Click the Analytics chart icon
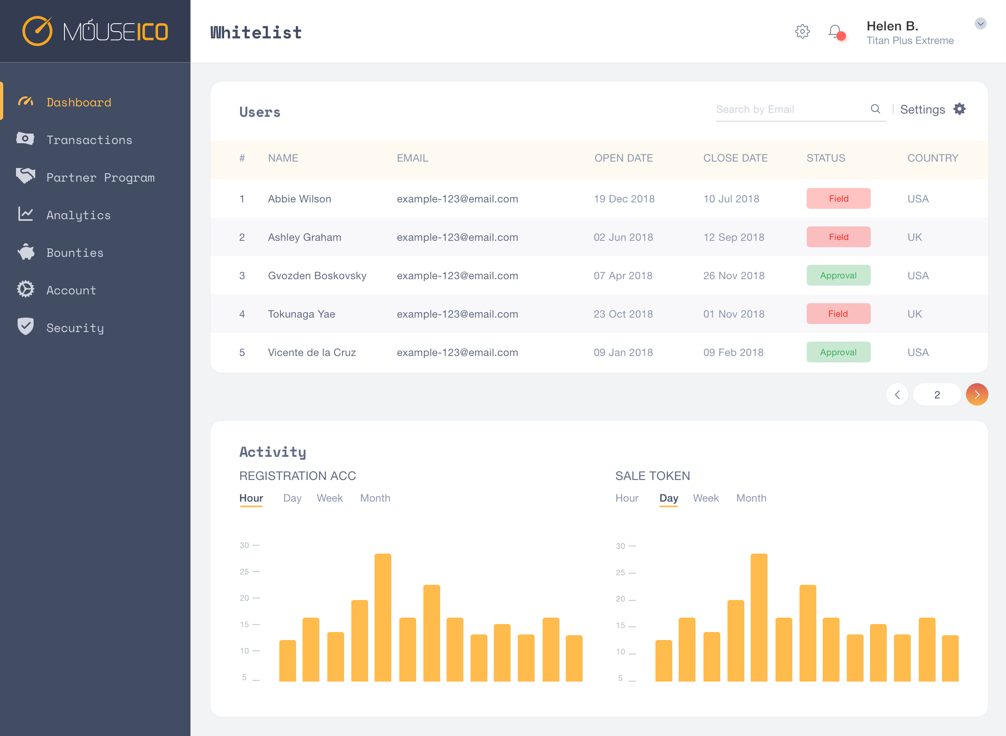This screenshot has width=1006, height=736. (x=25, y=214)
